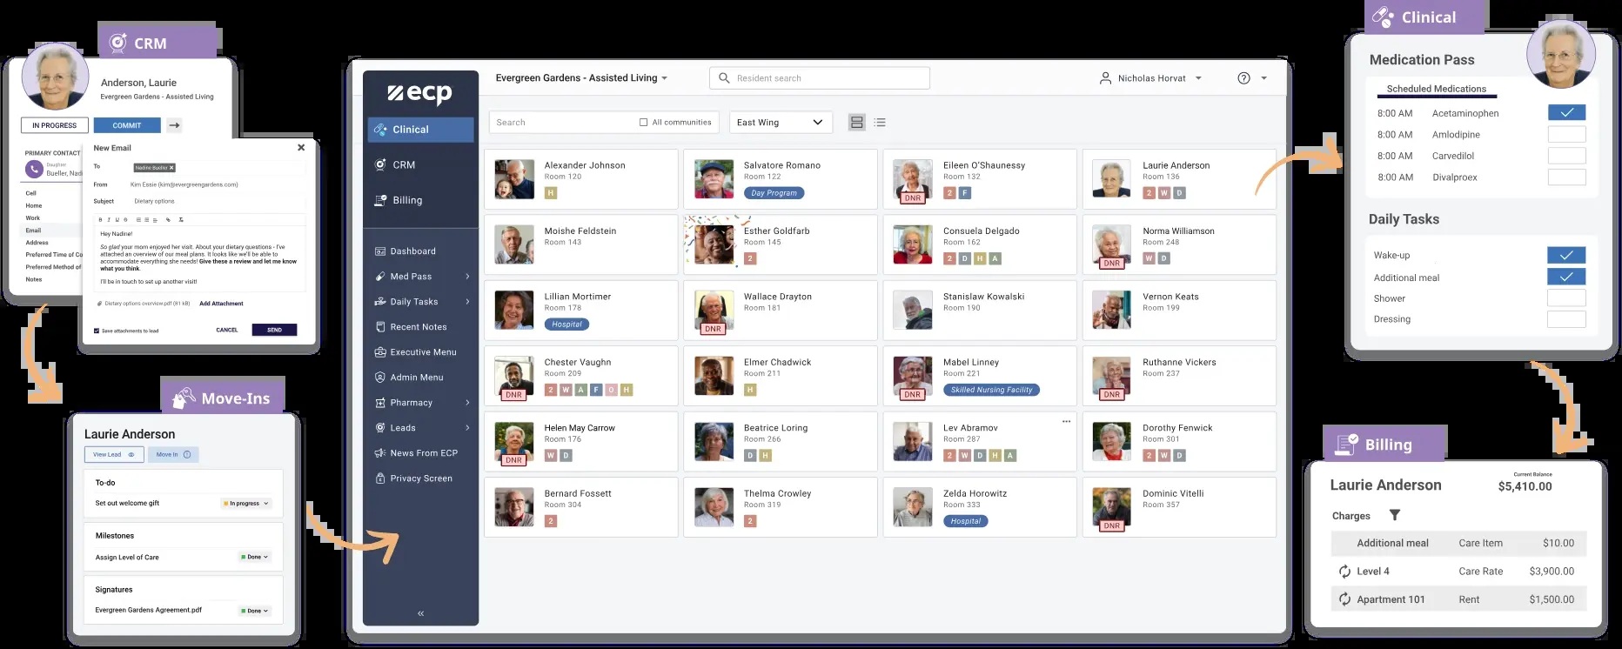Expand the Pharmacy submenu
The image size is (1622, 649).
pyautogui.click(x=467, y=403)
